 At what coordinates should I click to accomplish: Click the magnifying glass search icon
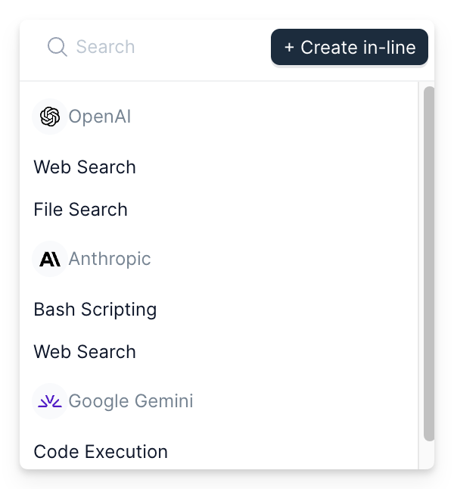click(57, 47)
